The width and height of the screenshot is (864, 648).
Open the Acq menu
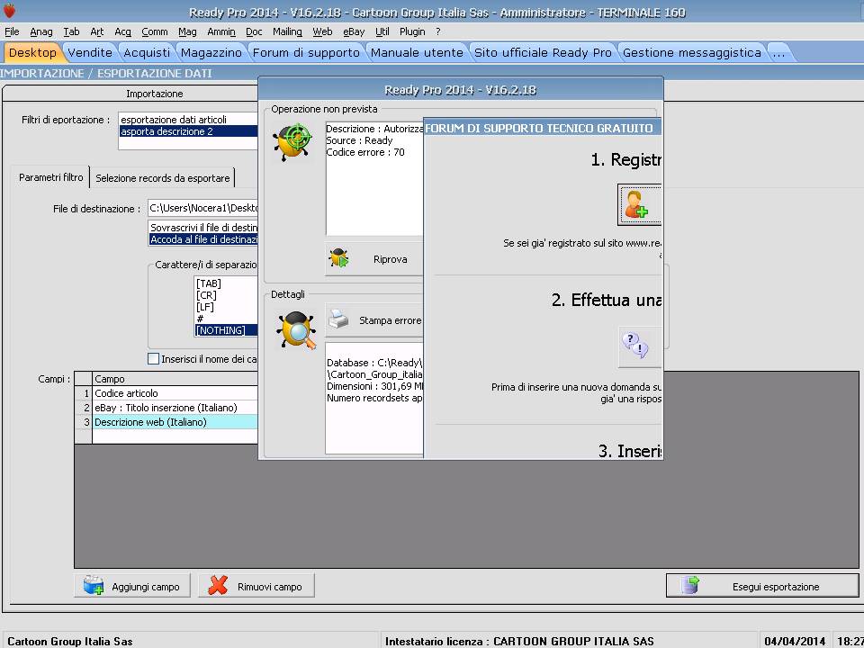(x=123, y=32)
